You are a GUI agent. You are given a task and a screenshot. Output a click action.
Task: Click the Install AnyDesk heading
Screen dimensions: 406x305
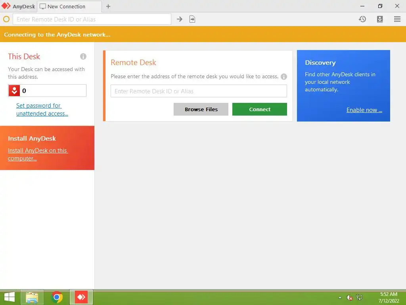coord(32,139)
